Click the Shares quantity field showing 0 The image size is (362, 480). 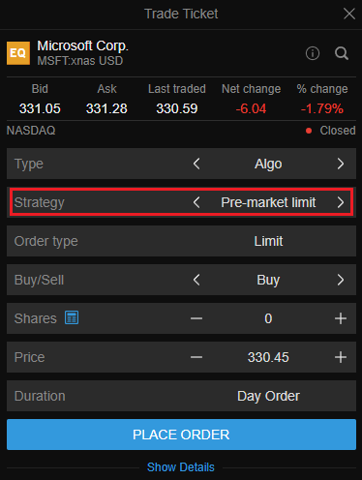[x=268, y=318]
